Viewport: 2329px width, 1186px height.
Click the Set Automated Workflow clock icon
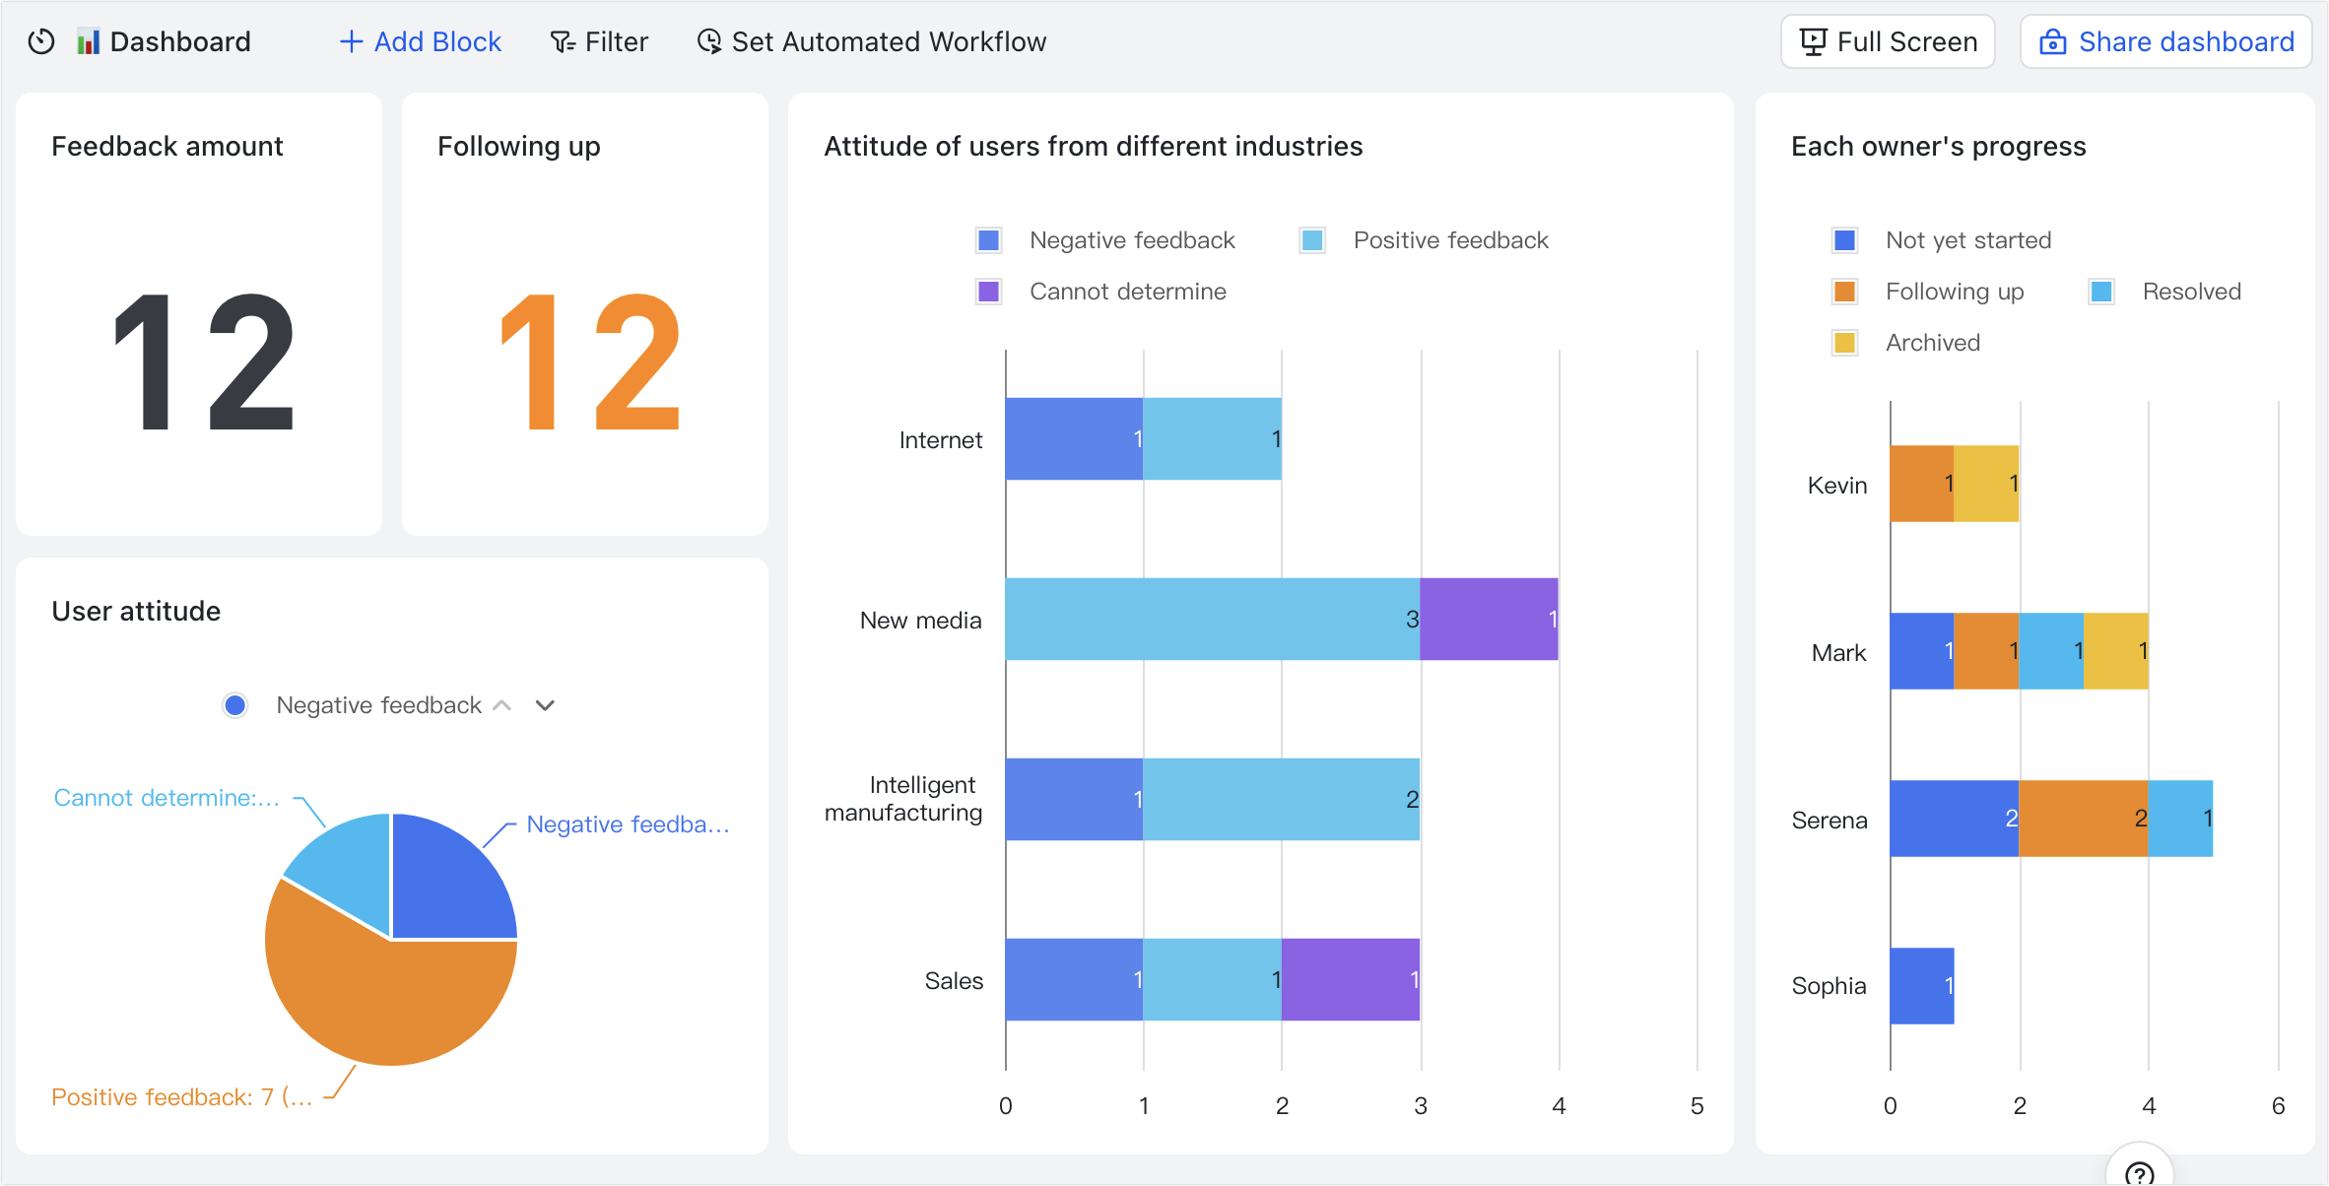tap(709, 41)
